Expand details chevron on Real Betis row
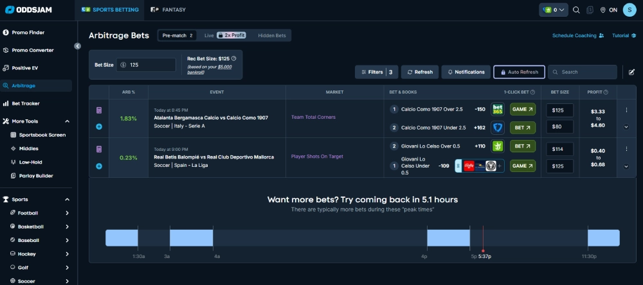The image size is (643, 285). tap(626, 166)
